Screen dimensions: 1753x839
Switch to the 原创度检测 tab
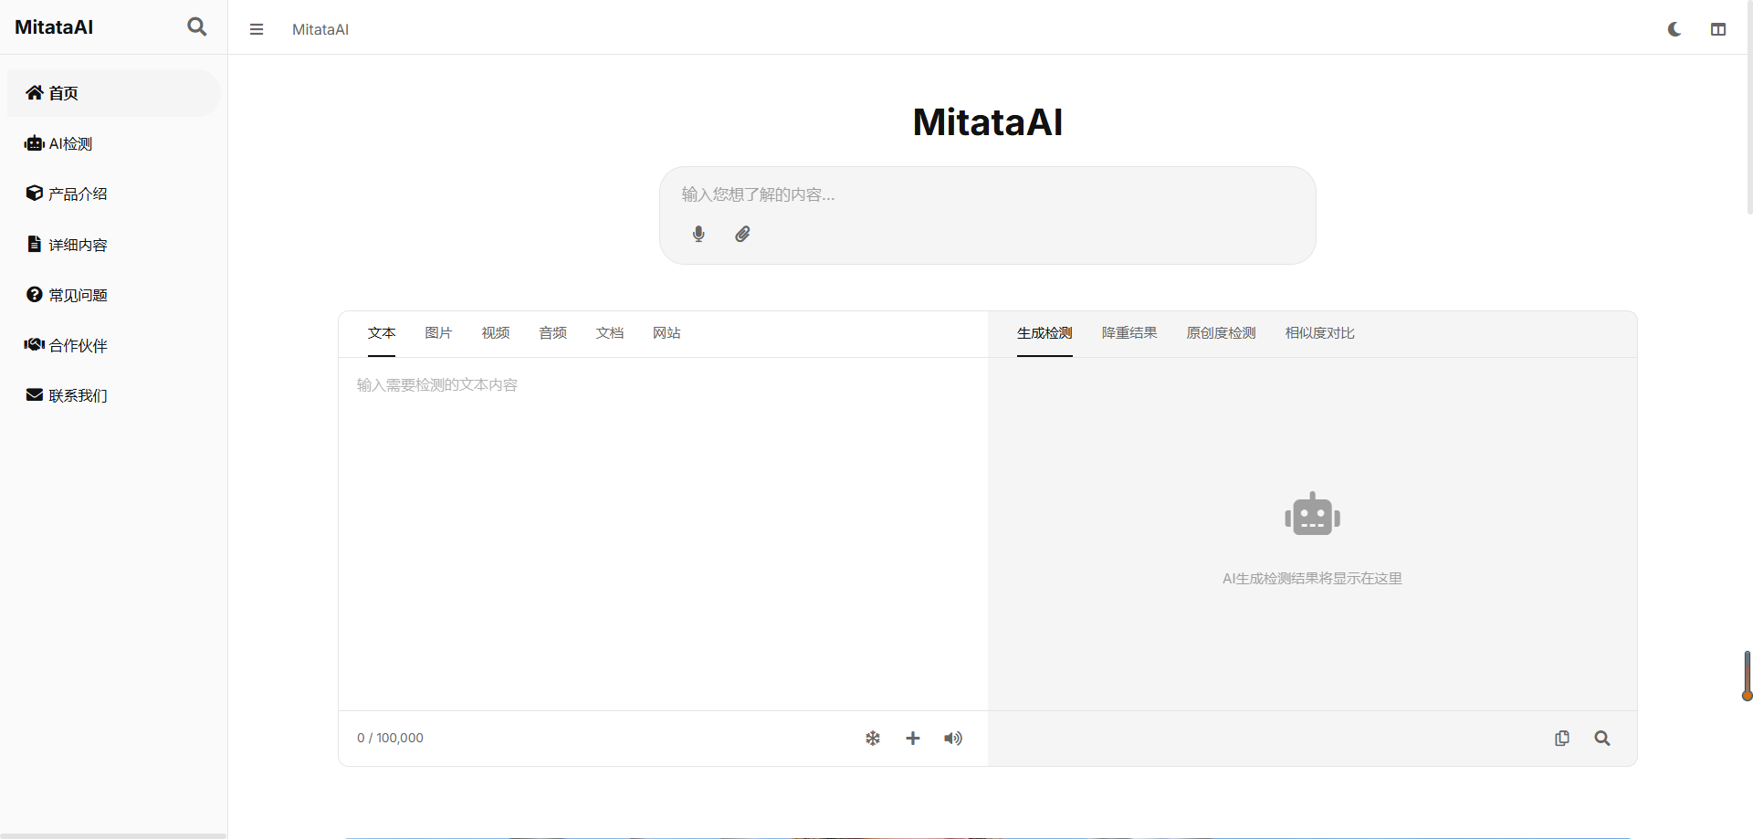(x=1222, y=333)
